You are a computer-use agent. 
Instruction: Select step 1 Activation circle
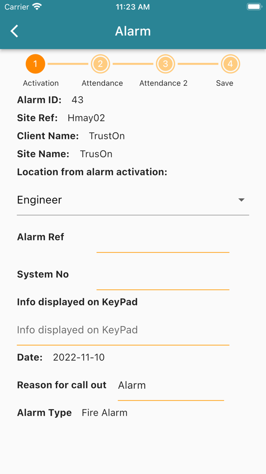pyautogui.click(x=35, y=64)
